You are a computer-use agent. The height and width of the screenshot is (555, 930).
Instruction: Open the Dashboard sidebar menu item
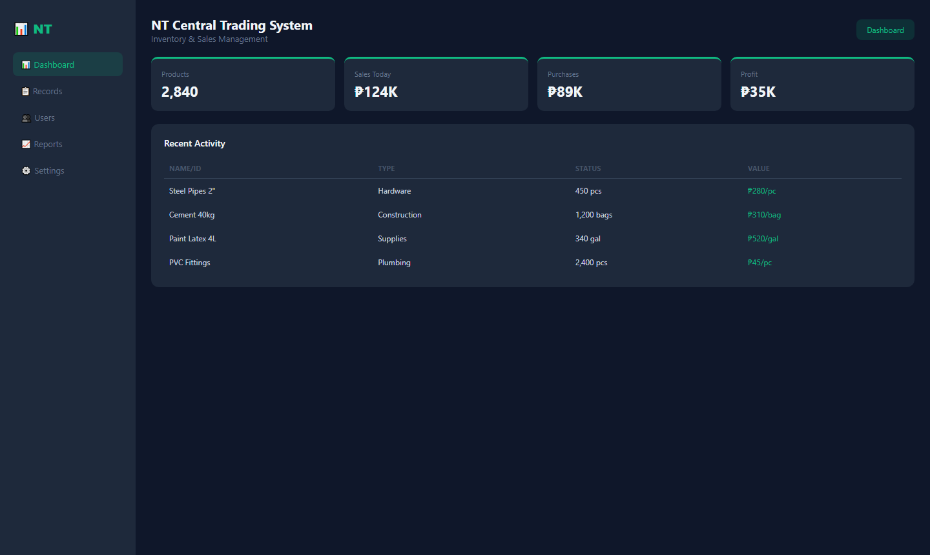68,65
